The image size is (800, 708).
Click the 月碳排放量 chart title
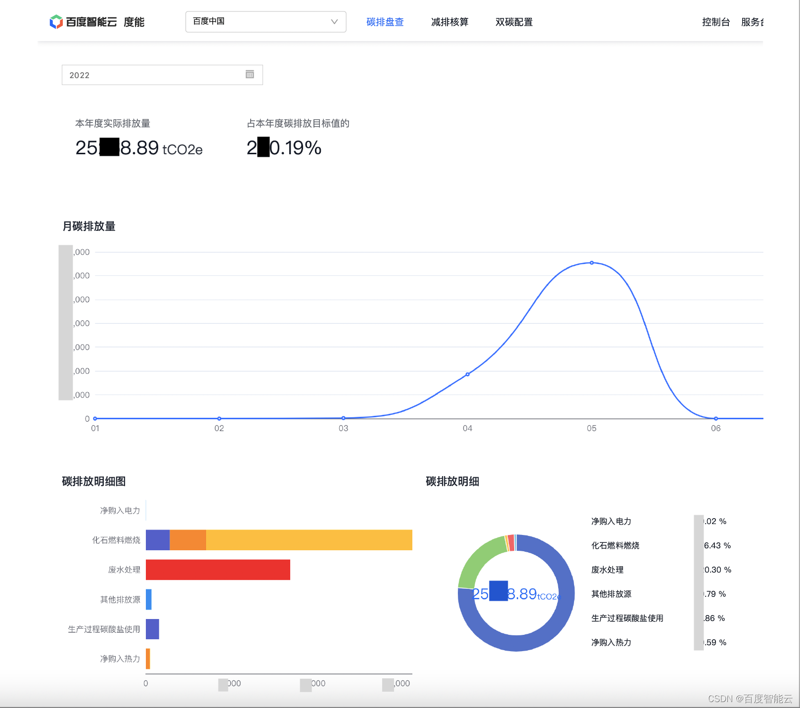(x=89, y=226)
